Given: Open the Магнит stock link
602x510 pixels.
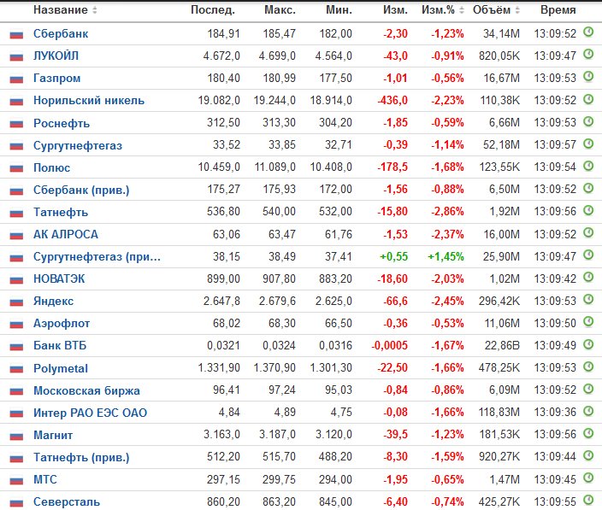Looking at the screenshot, I should tap(53, 435).
